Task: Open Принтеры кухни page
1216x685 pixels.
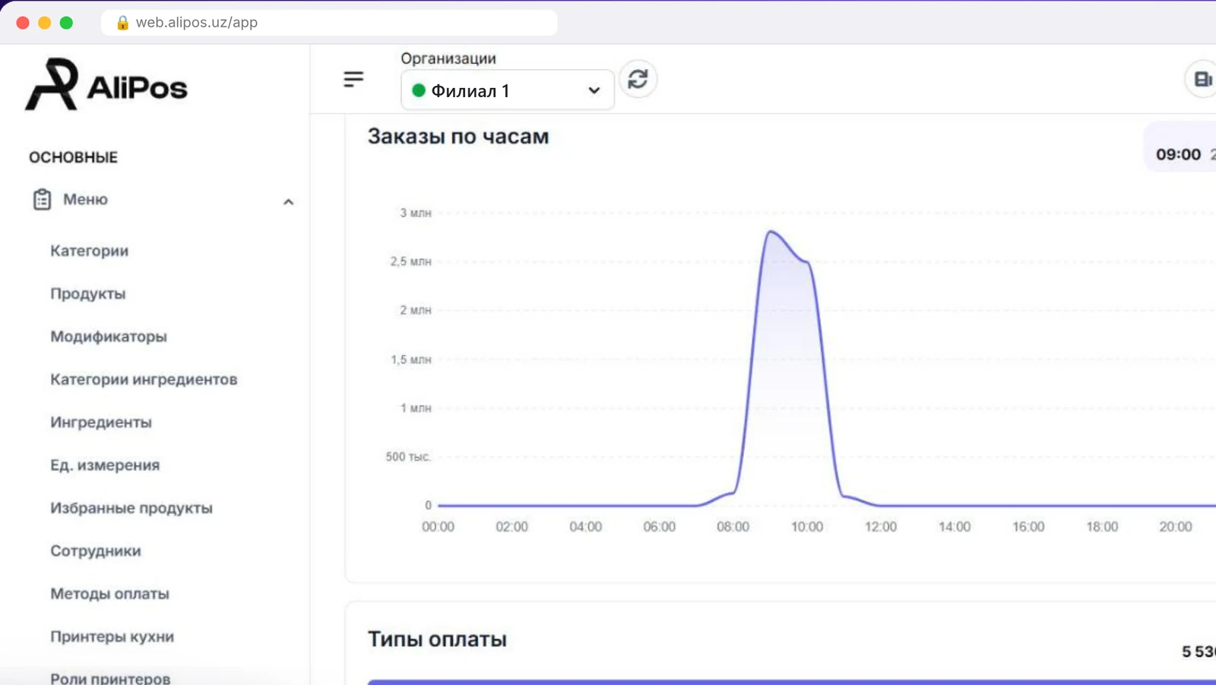Action: coord(112,637)
